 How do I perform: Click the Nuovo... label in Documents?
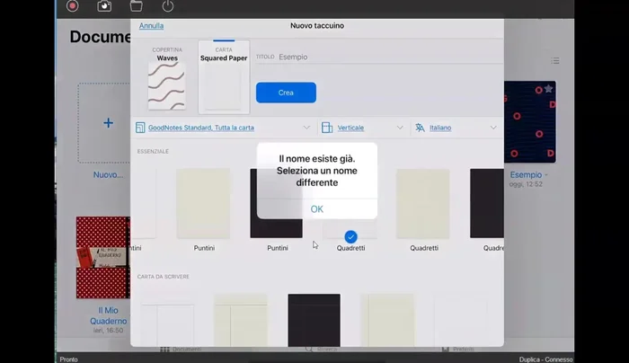click(x=108, y=175)
